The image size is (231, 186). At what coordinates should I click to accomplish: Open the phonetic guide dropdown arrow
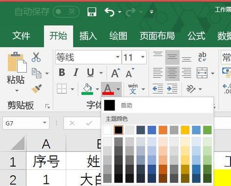pyautogui.click(x=143, y=89)
